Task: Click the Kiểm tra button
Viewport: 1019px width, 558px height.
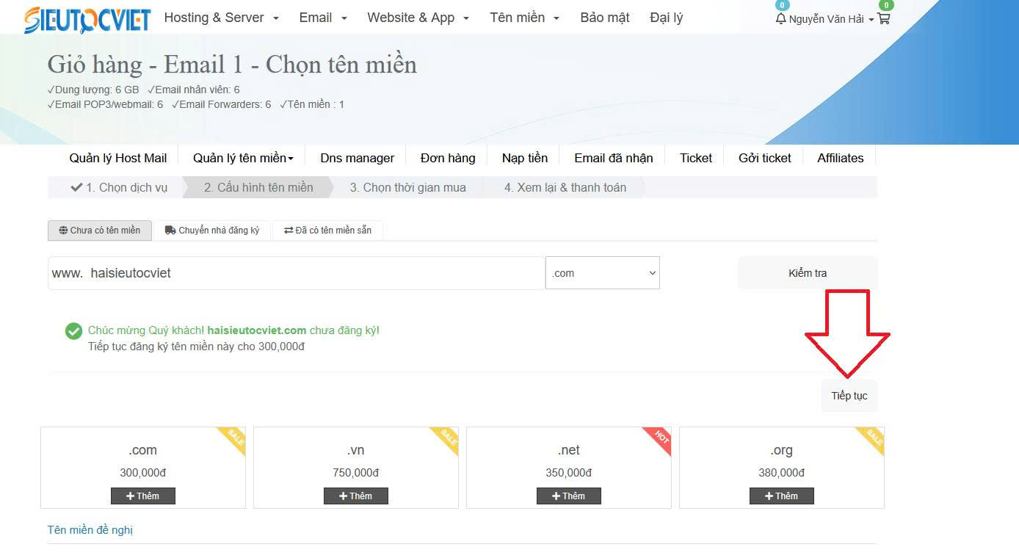Action: 808,273
